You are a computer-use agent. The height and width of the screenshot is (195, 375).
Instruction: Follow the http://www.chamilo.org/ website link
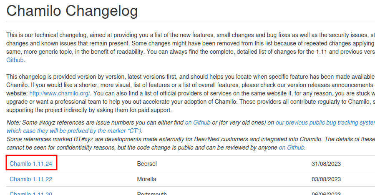(60, 93)
